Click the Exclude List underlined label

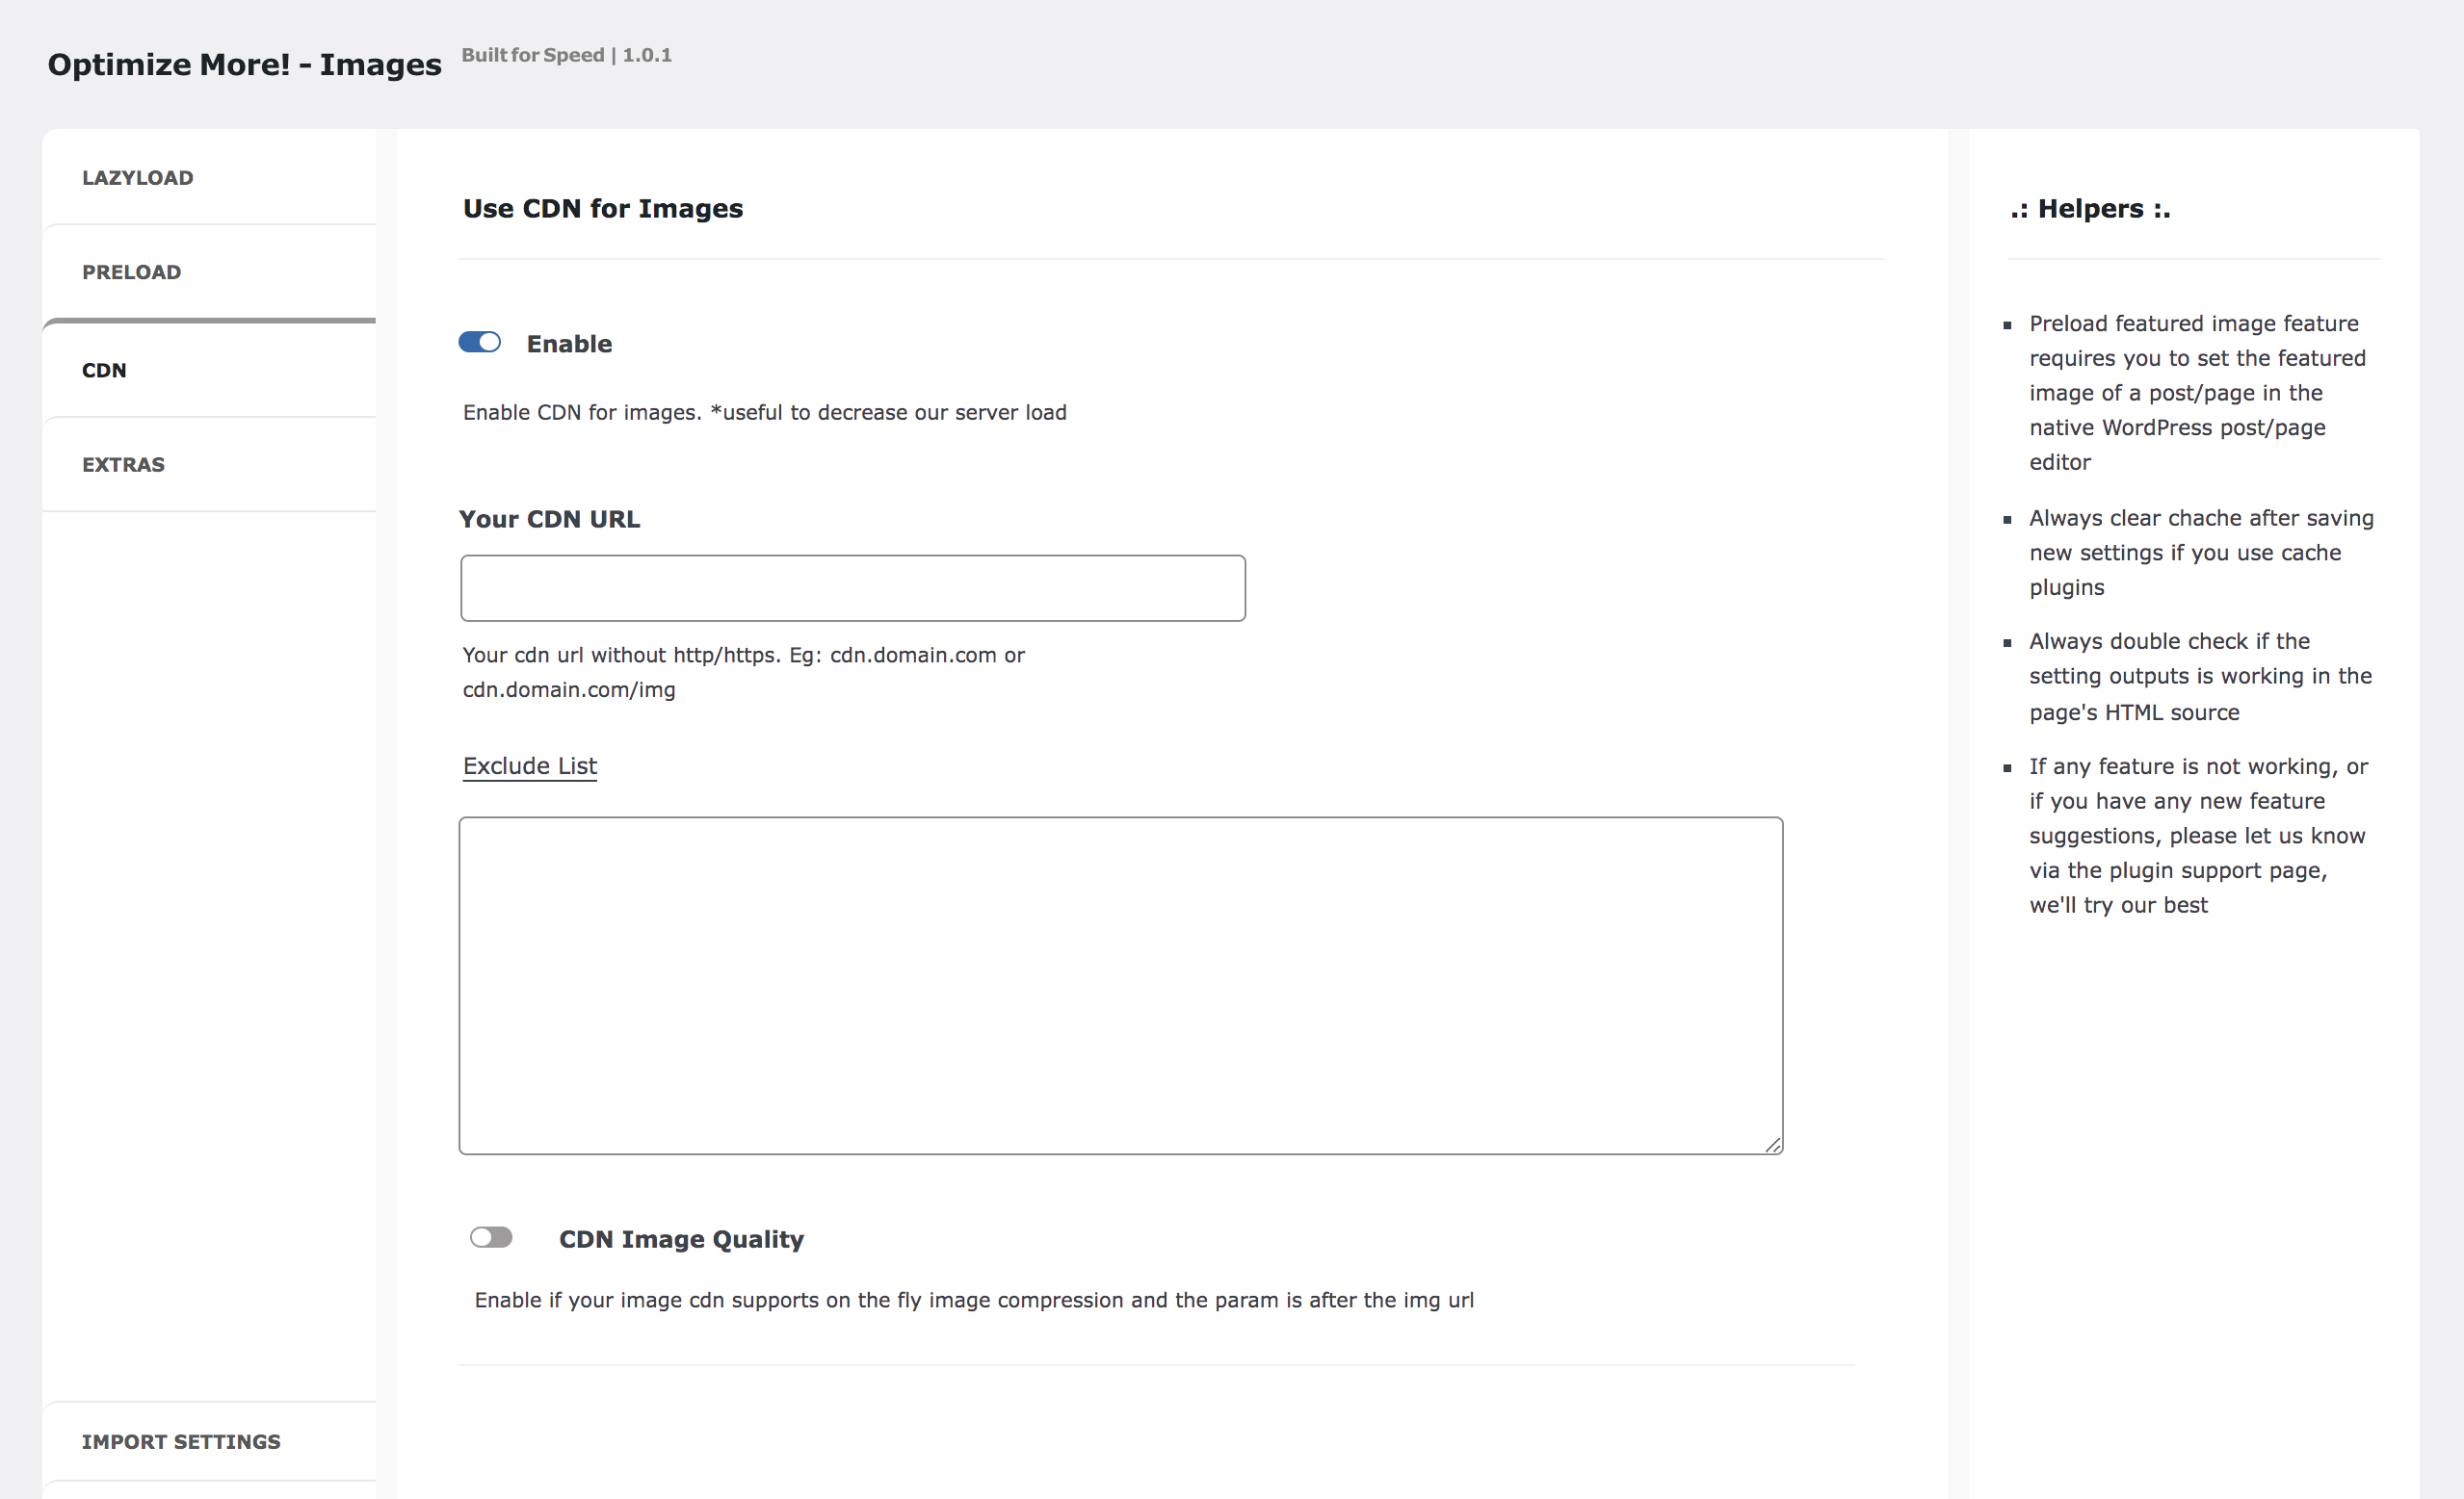point(530,766)
